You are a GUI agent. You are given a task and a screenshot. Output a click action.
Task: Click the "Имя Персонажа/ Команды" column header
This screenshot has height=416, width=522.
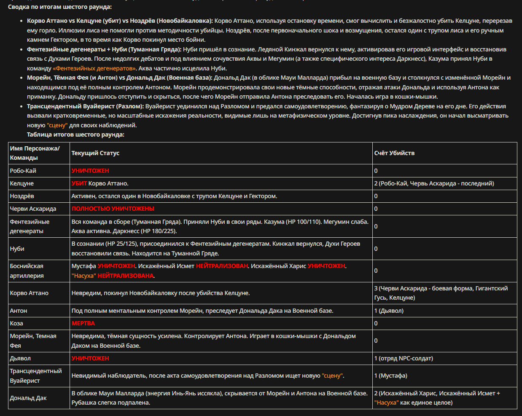pyautogui.click(x=39, y=153)
